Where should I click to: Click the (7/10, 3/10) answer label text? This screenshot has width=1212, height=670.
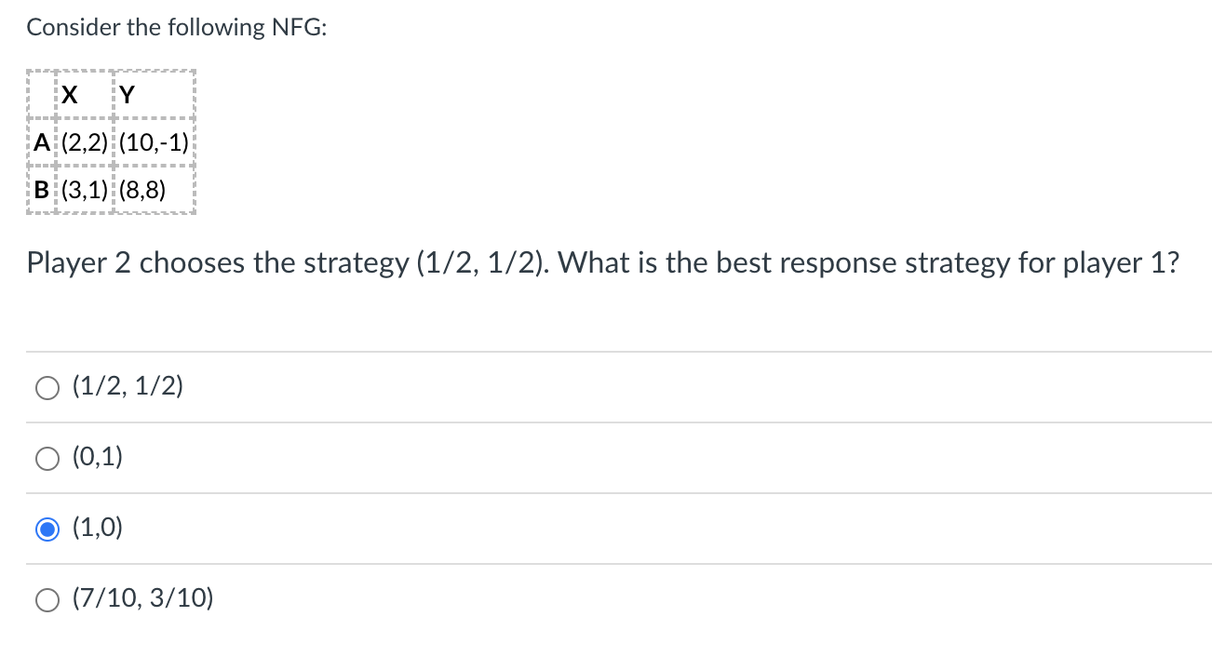(x=141, y=599)
